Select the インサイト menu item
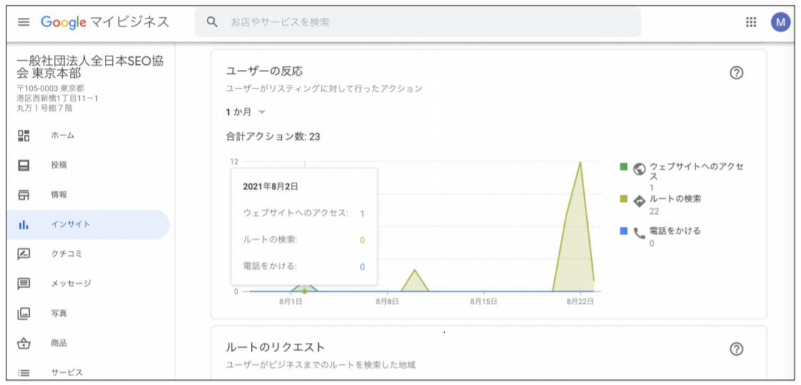 pos(87,224)
